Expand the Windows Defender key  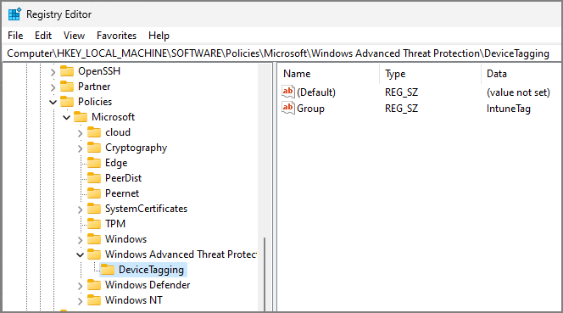click(80, 285)
